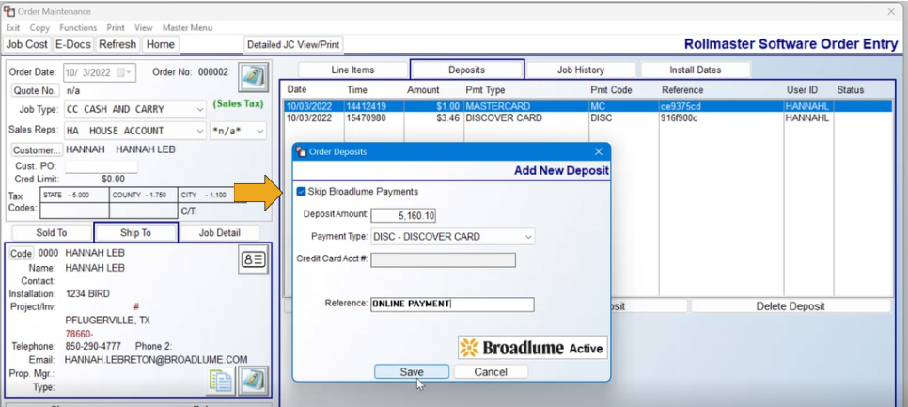
Task: Click the Order Deposits dialog title icon
Action: [301, 151]
